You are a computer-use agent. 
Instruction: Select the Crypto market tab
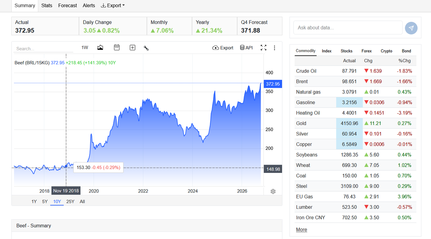[386, 51]
